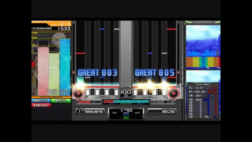Click the right player's red turntable
The image size is (252, 142).
174,93
